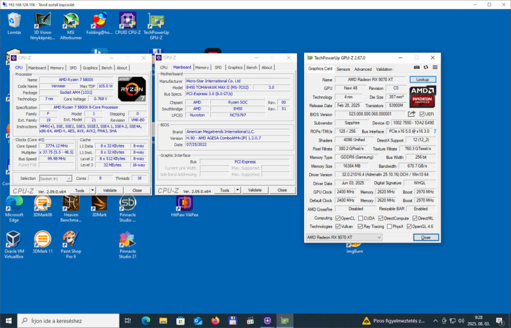
Task: Launch HitPaw VikPea desktop shortcut
Action: pos(185,206)
